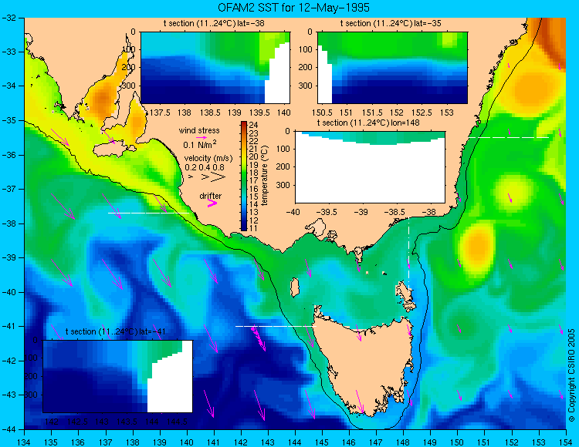The height and width of the screenshot is (447, 579).
Task: Click the dashed white section line at latitude -41
Action: coord(276,326)
